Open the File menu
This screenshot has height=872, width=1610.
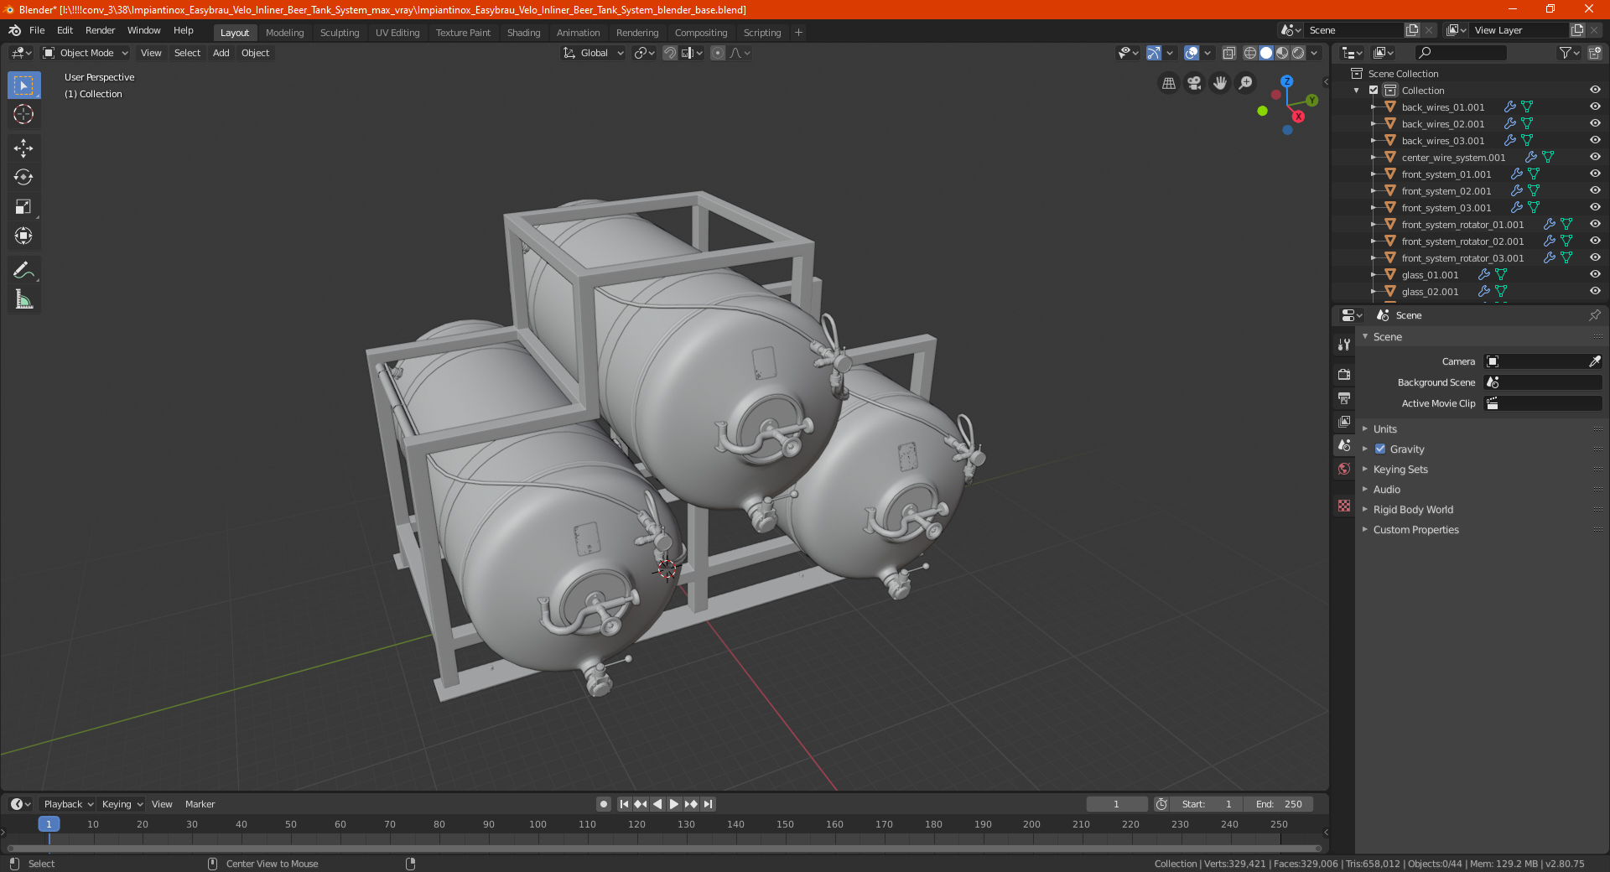[37, 30]
